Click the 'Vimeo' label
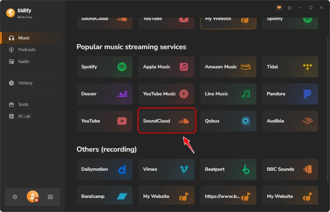Viewport: 330px width, 212px height. [150, 169]
